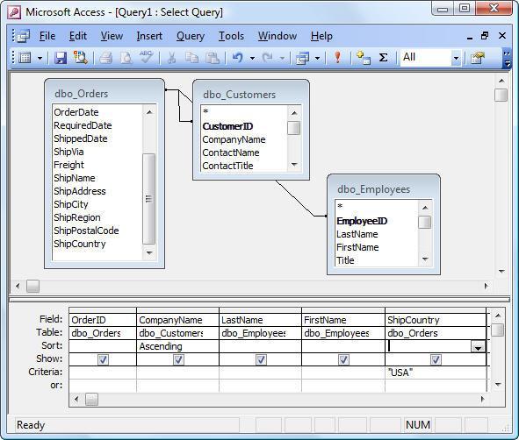Image resolution: width=519 pixels, height=440 pixels.
Task: Expand the Sort dropdown under ShipCountry
Action: click(478, 346)
